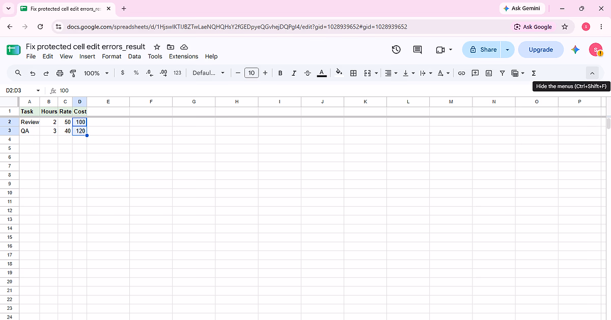
Task: Insert a link
Action: [x=462, y=73]
